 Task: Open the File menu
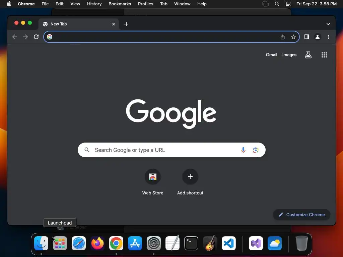point(45,4)
